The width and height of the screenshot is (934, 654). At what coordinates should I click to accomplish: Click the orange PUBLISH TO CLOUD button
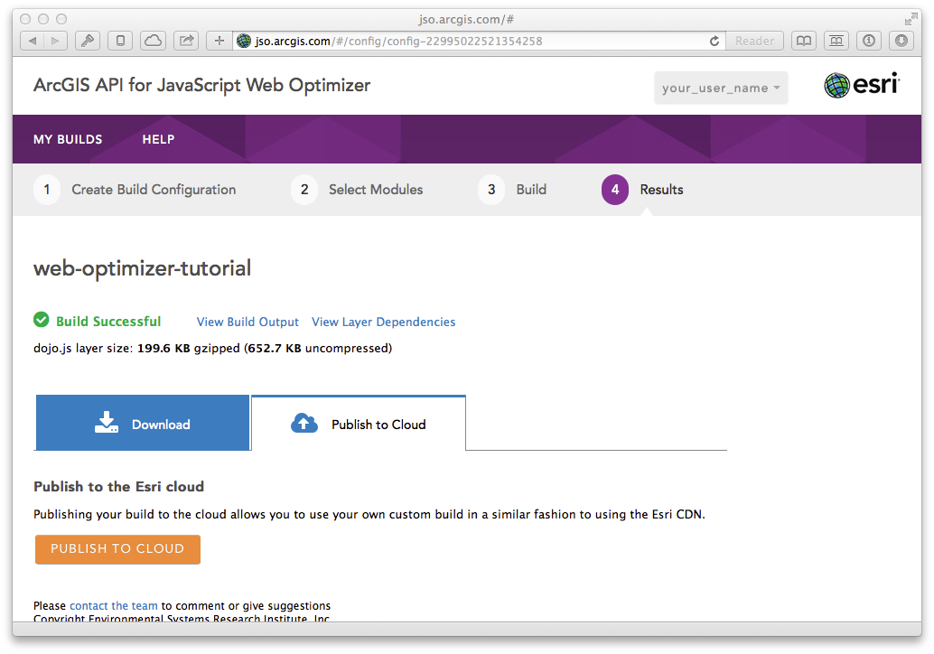(x=118, y=548)
